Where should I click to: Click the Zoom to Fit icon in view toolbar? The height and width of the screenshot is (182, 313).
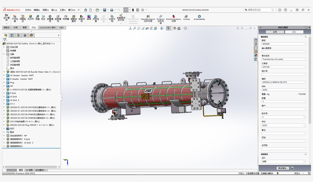[134, 29]
